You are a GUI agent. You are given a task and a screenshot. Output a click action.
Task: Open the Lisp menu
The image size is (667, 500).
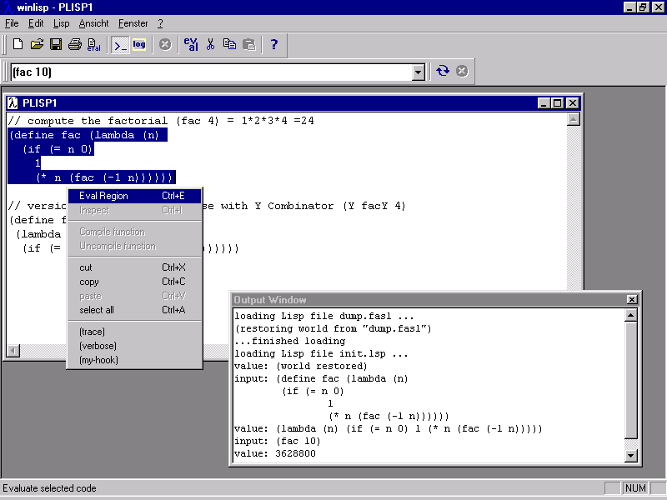(61, 23)
